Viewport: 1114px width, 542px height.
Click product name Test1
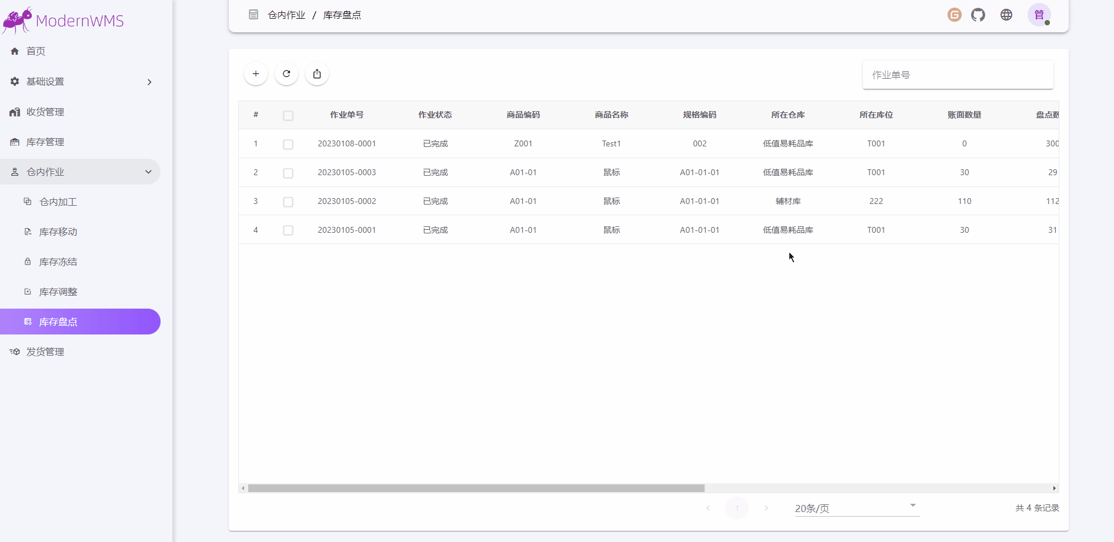coord(612,143)
